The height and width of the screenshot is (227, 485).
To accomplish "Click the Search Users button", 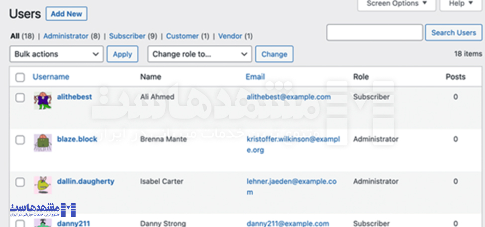I will point(453,33).
